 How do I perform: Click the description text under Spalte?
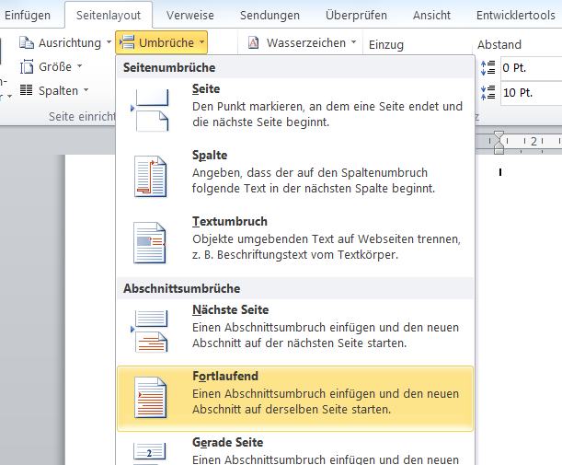314,180
